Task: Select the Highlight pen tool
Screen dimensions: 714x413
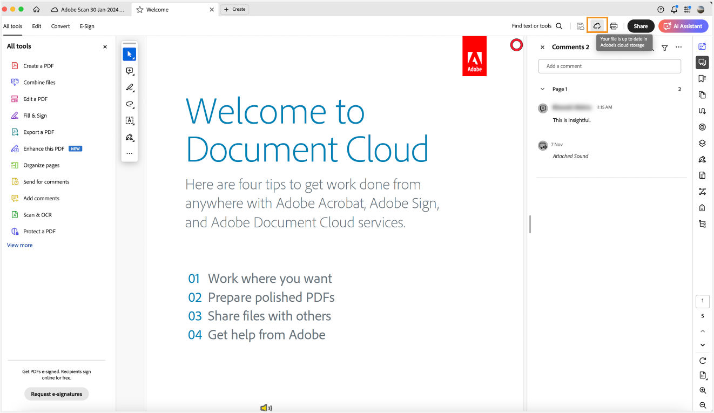Action: (129, 87)
